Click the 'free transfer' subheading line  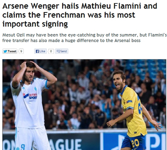tap(71, 41)
